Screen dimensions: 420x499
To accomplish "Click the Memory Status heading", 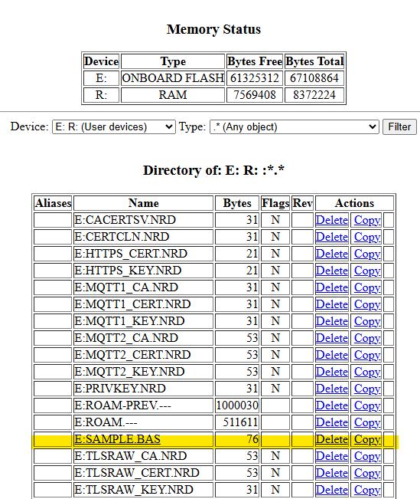I will (213, 29).
